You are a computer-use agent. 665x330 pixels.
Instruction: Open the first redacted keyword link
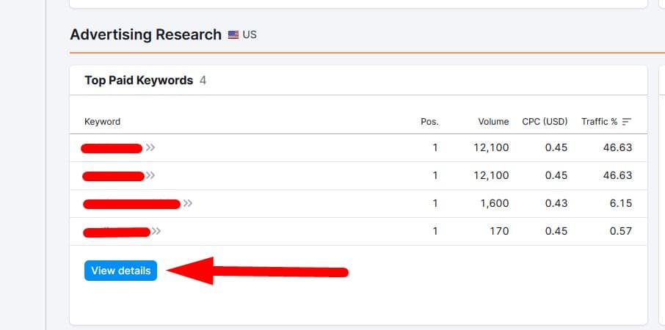click(112, 148)
